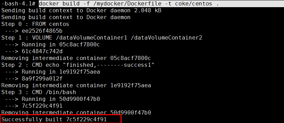Click the bash-4.1# shell prompt
Viewport: 284px width, 123px height.
pyautogui.click(x=19, y=4)
